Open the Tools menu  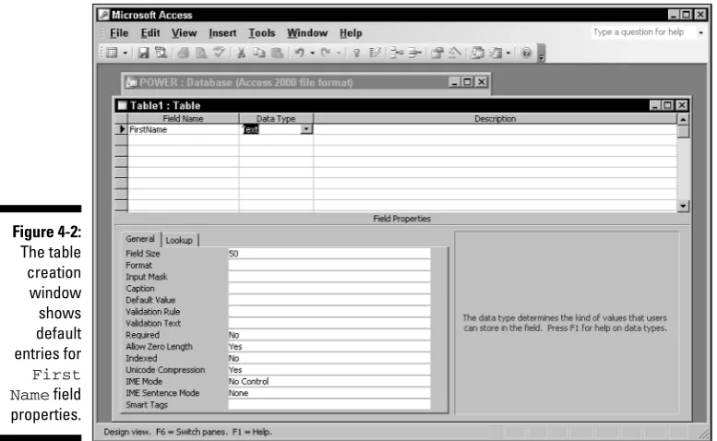coord(262,33)
